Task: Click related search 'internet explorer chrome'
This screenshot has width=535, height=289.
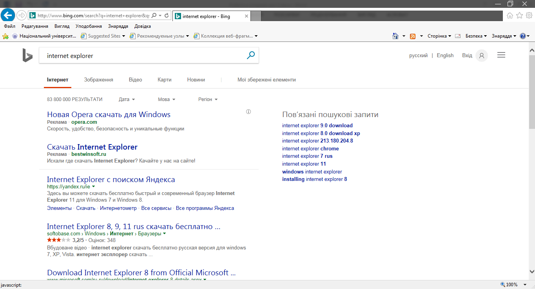Action: point(310,148)
